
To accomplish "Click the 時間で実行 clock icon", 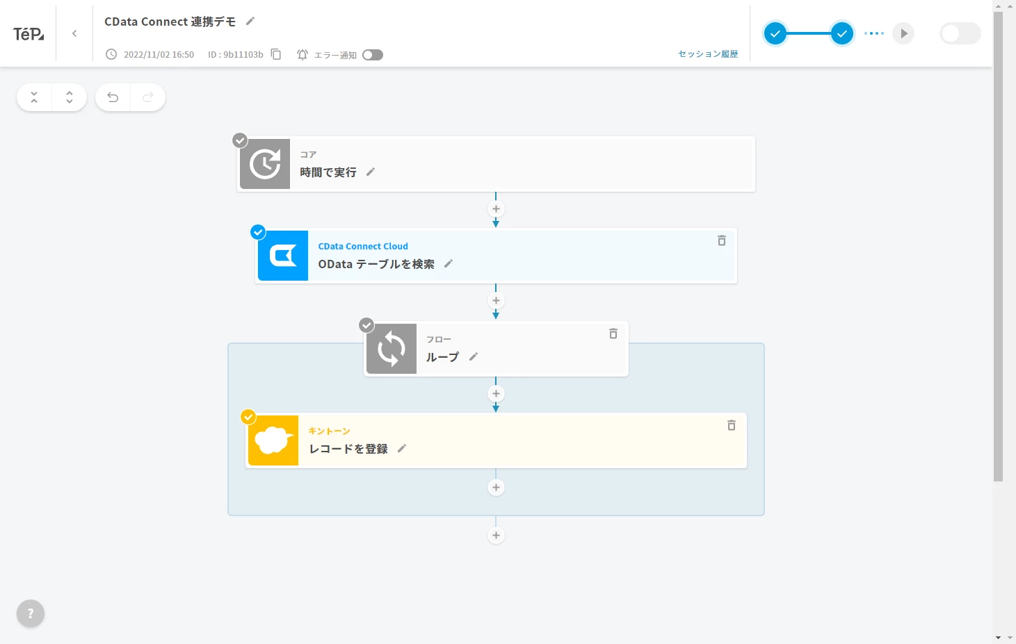I will point(265,164).
